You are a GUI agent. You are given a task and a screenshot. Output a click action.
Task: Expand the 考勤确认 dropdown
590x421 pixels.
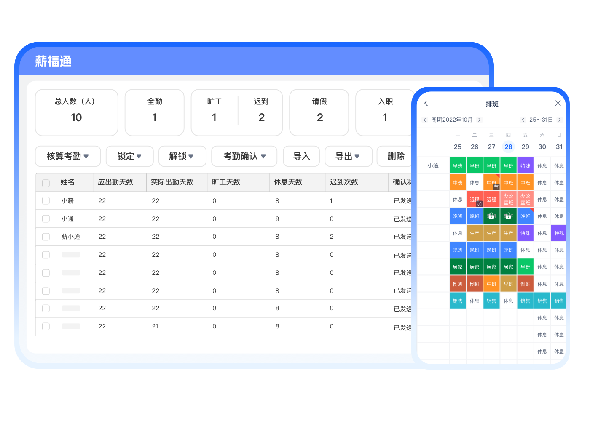pos(244,156)
